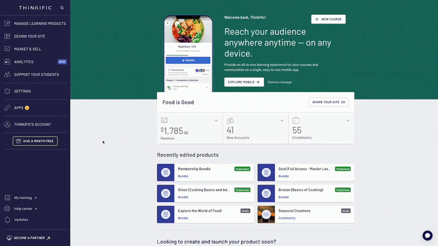Click the search magnifier icon in sidebar
The width and height of the screenshot is (438, 246).
coord(62,8)
